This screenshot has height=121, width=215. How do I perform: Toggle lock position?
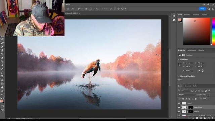point(189,99)
